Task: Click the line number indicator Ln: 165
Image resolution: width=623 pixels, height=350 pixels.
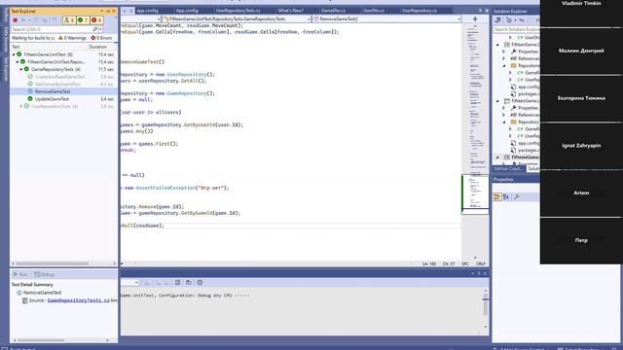Action: point(429,263)
